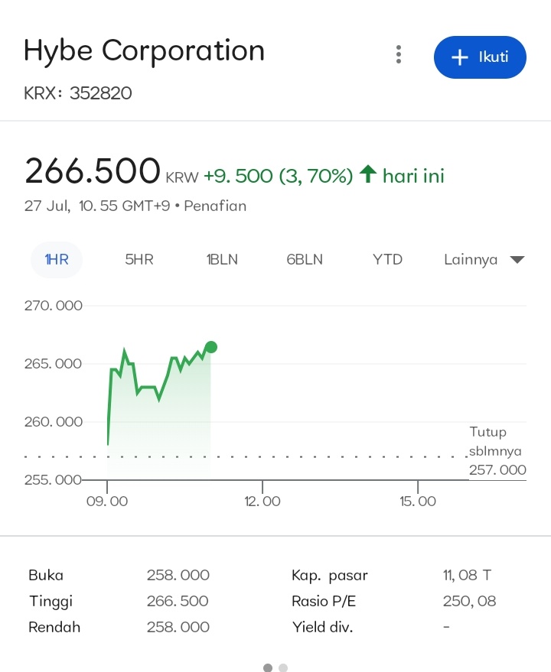Open the three-dot more options menu
Image resolution: width=551 pixels, height=672 pixels.
pyautogui.click(x=398, y=55)
